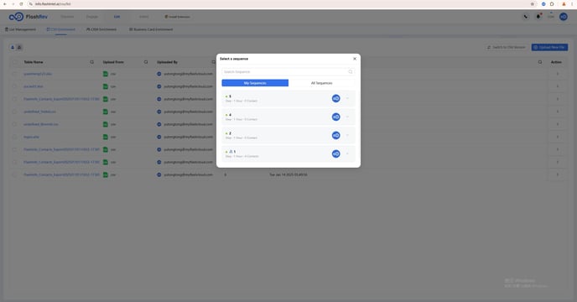The image size is (577, 302).
Task: Open the Uploaded By column search icon
Action: [x=213, y=62]
